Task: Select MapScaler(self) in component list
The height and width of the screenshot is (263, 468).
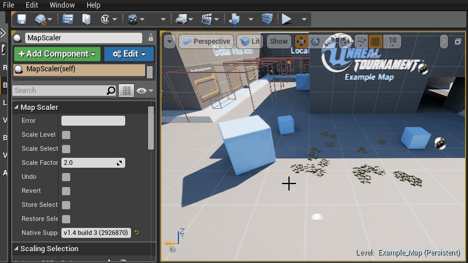Action: [x=79, y=70]
